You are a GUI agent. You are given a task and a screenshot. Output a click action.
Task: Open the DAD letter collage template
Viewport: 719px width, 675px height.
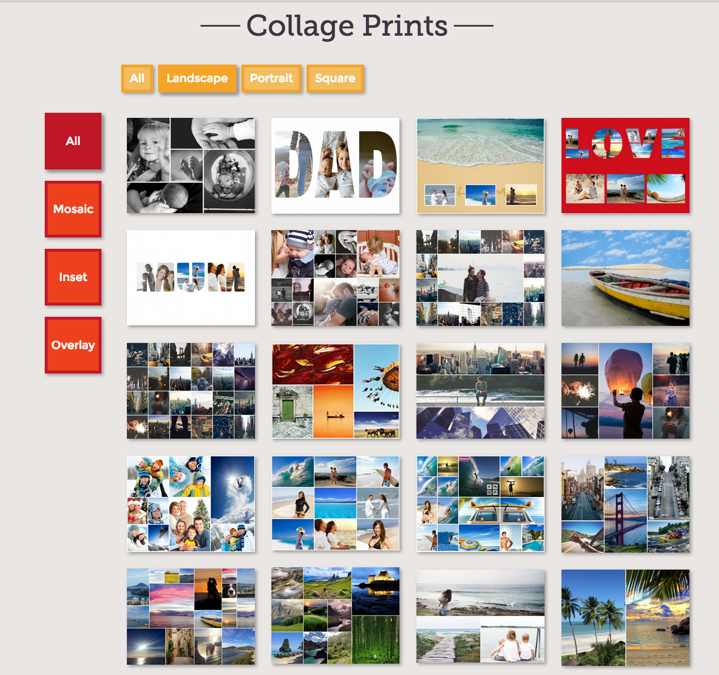pyautogui.click(x=335, y=165)
